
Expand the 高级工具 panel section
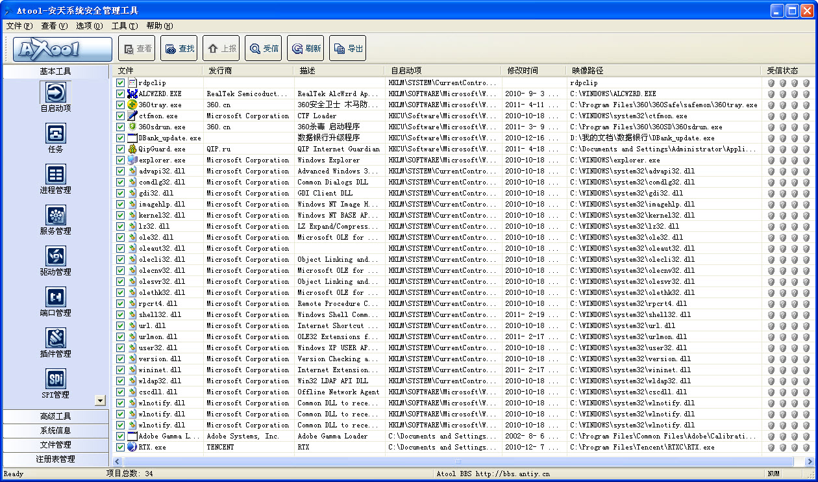(x=56, y=416)
